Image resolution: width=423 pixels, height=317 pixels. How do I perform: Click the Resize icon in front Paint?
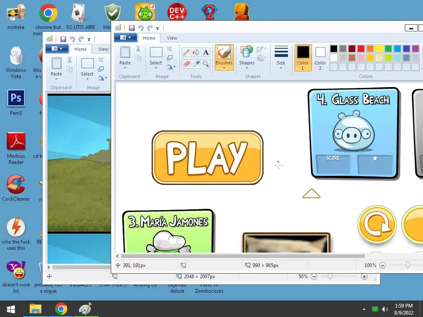pos(169,58)
